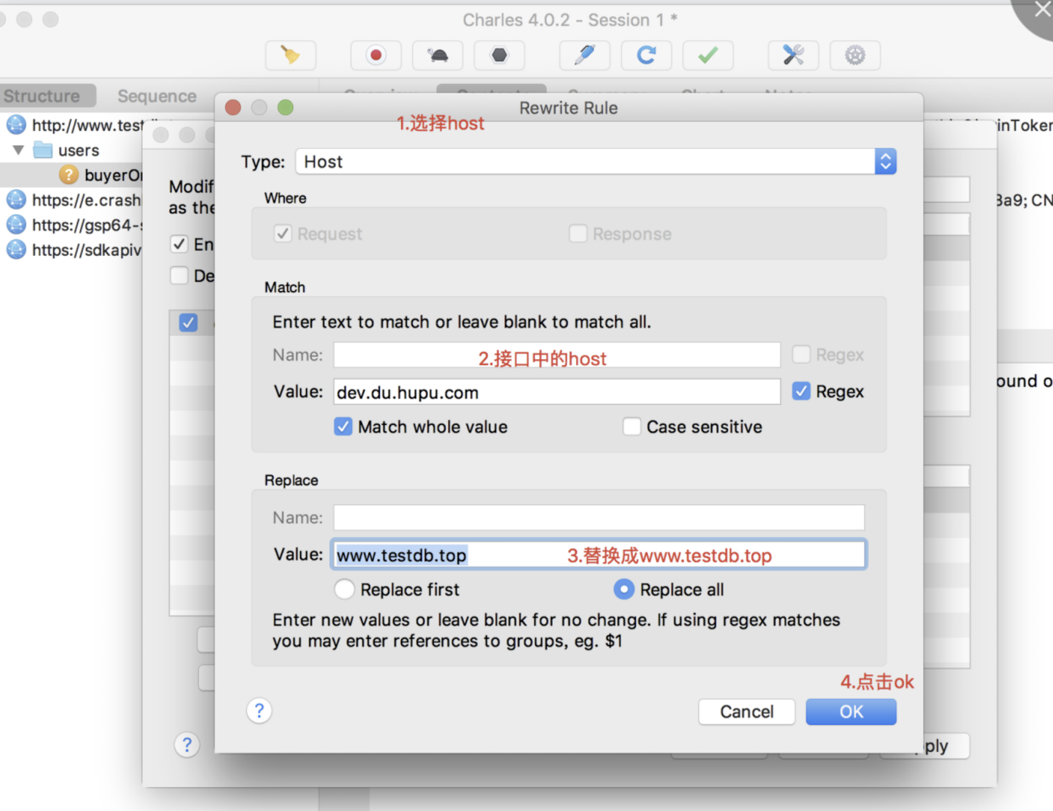The width and height of the screenshot is (1053, 811).
Task: Open the Type dropdown showing Host
Action: [596, 162]
